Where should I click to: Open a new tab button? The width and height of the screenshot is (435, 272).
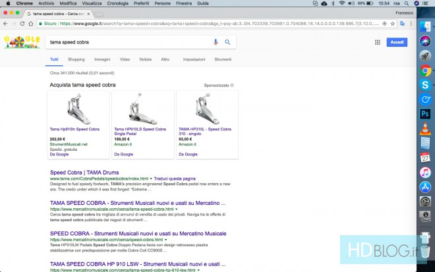(99, 14)
